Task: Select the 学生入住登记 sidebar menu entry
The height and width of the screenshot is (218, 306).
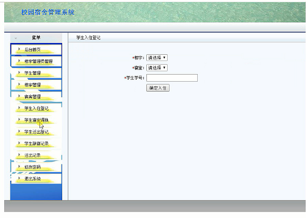Action: pos(36,108)
